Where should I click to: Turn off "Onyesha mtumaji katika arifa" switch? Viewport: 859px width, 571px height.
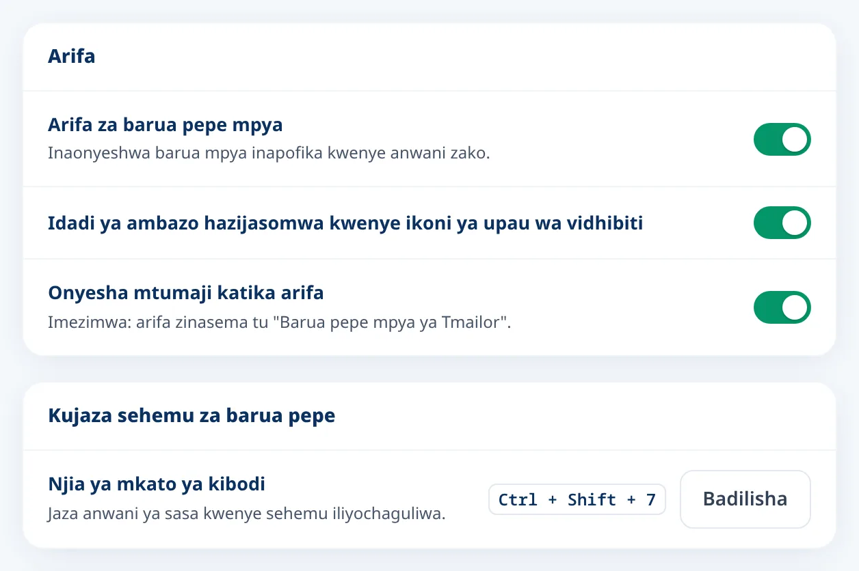click(782, 307)
